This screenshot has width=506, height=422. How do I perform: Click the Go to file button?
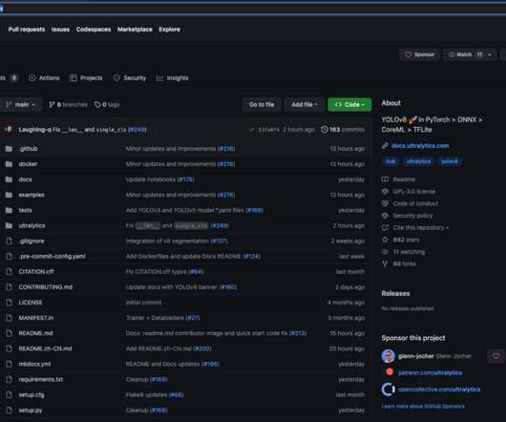tap(262, 104)
